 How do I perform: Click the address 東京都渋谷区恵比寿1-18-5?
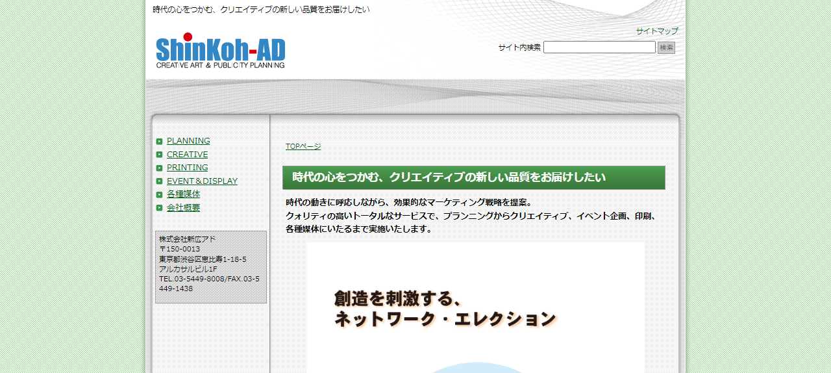[x=203, y=259]
